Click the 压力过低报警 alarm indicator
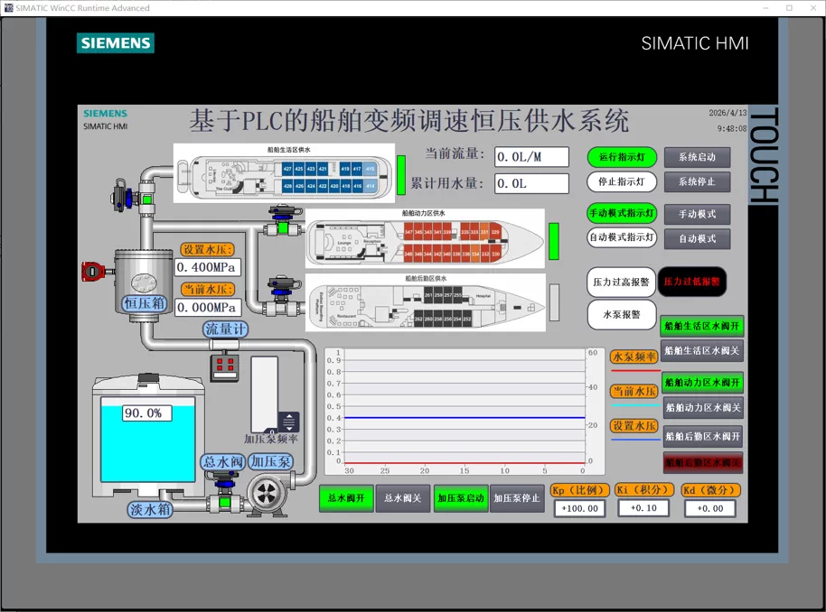The image size is (826, 612). point(691,282)
